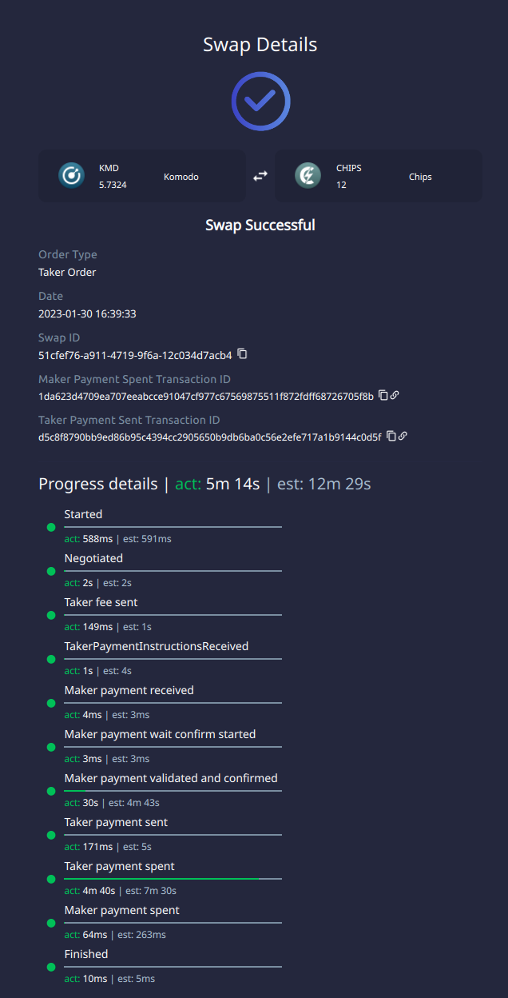Select the Komodo KMD coin logo
The width and height of the screenshot is (508, 998).
tap(72, 175)
